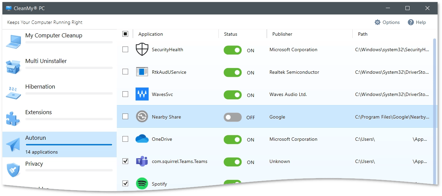The height and width of the screenshot is (196, 442).
Task: Check the SecurityHealth checkbox
Action: point(125,50)
